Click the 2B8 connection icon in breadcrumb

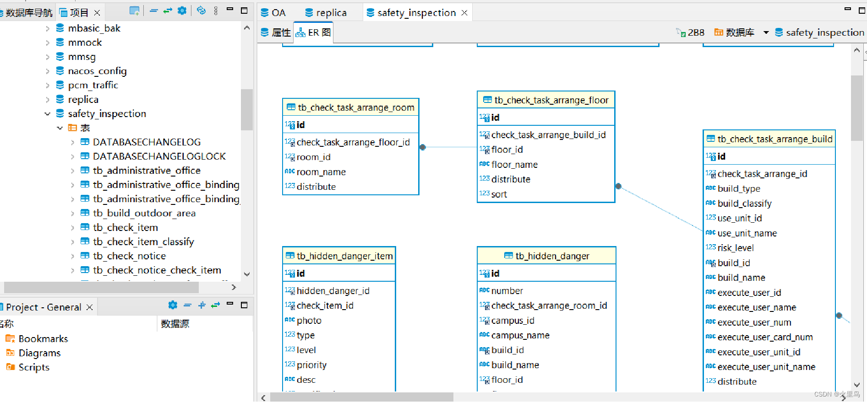[681, 32]
